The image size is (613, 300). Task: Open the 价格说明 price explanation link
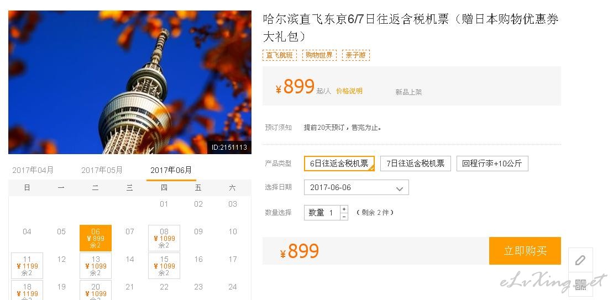pyautogui.click(x=349, y=91)
